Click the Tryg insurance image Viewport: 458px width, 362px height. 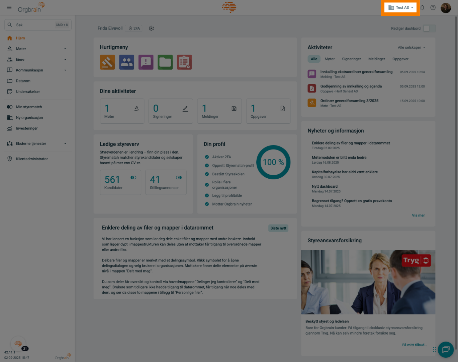368,282
